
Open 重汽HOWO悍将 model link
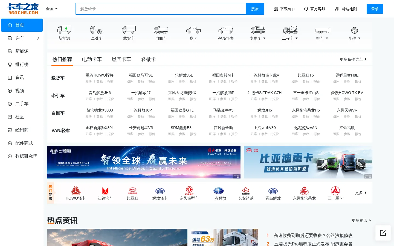tap(100, 75)
